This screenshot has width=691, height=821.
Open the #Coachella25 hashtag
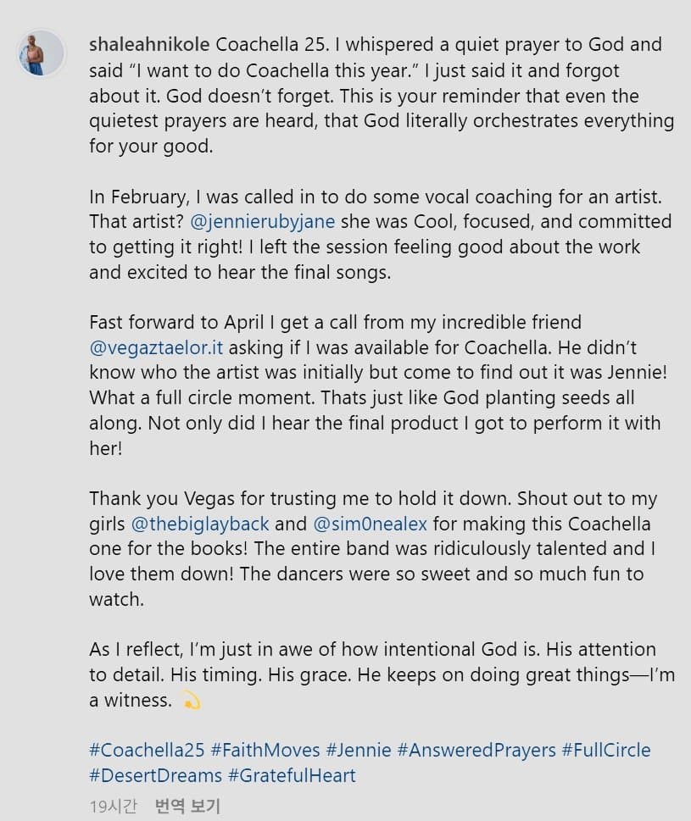click(x=147, y=751)
